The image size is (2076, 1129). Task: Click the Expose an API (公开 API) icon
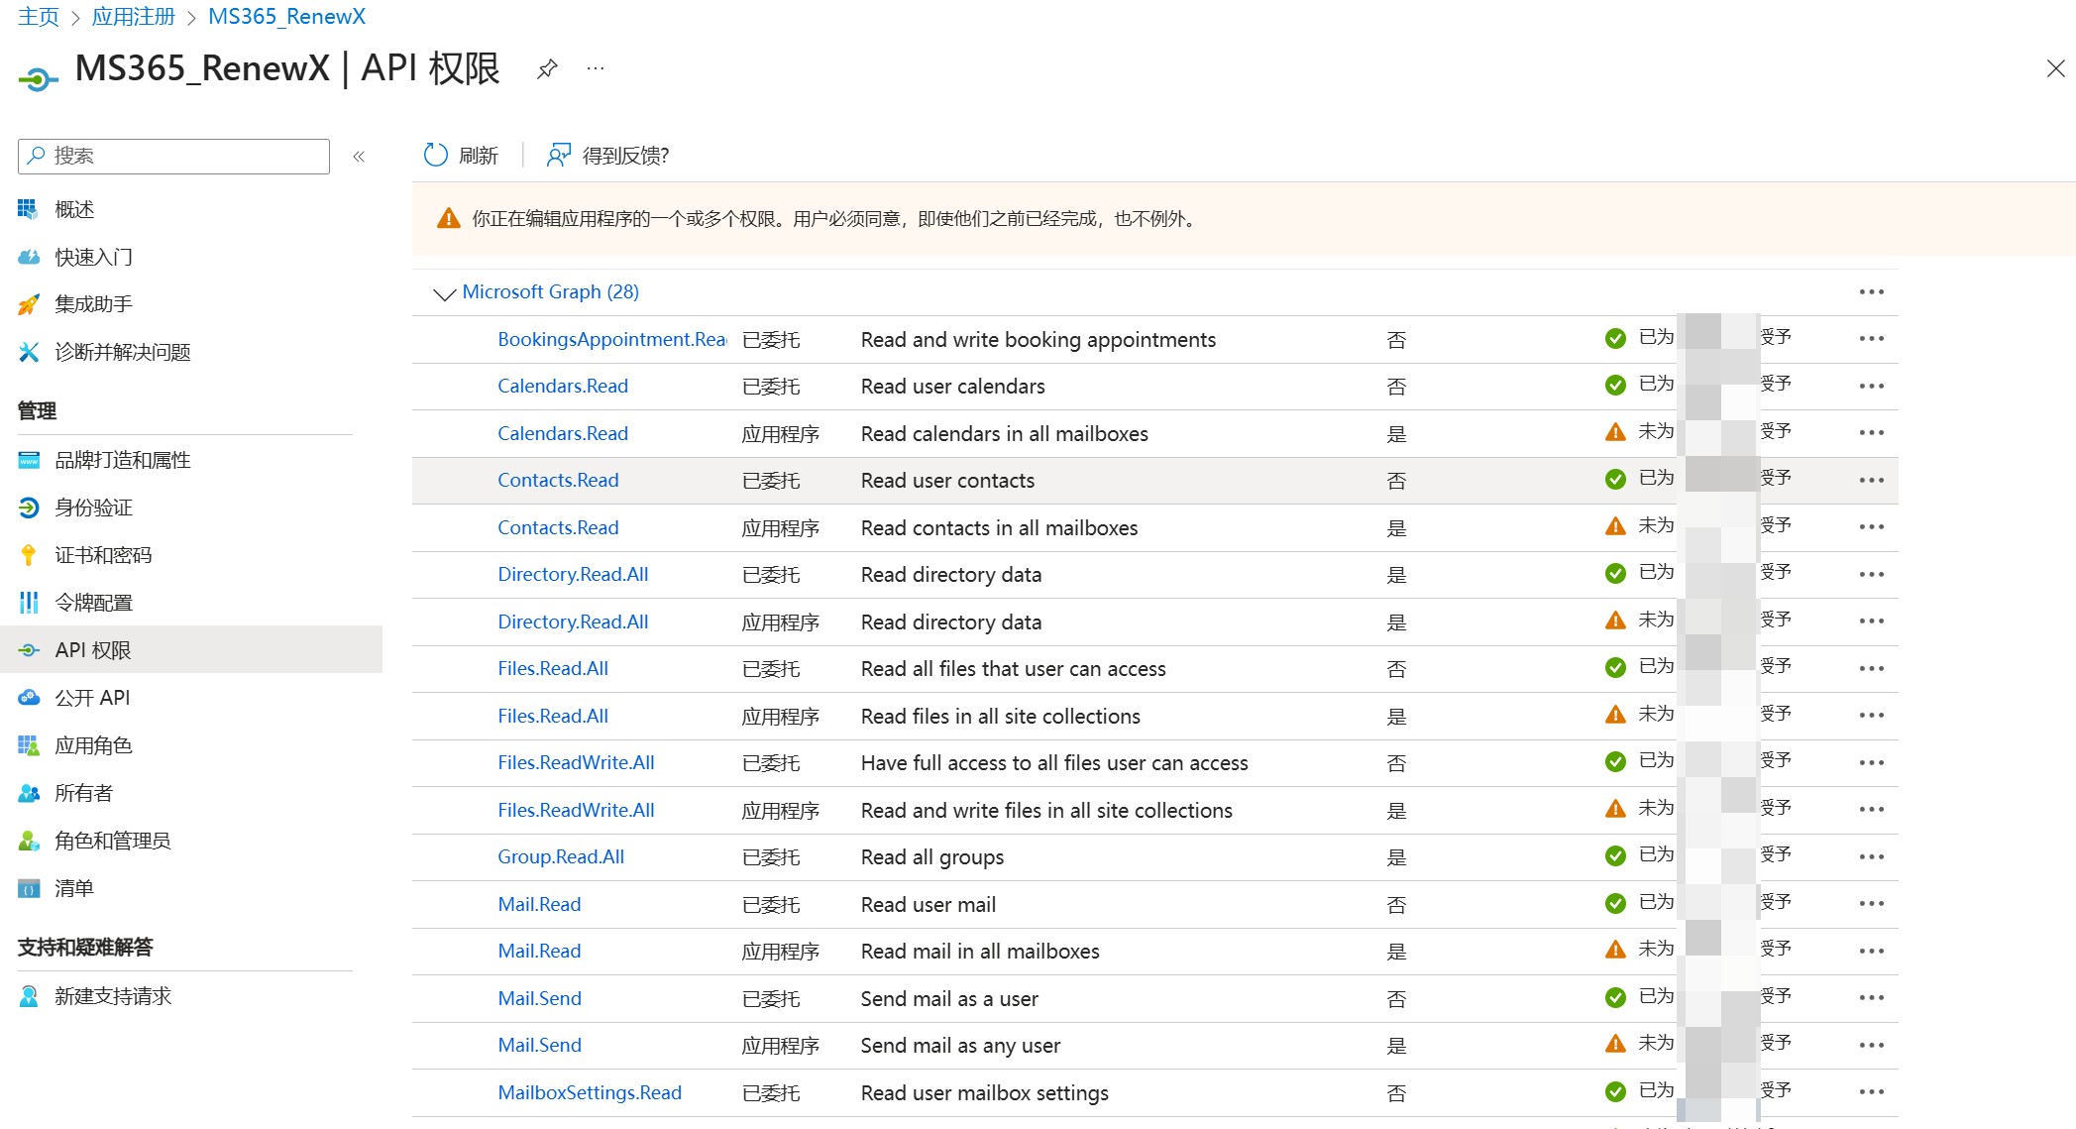(x=29, y=698)
